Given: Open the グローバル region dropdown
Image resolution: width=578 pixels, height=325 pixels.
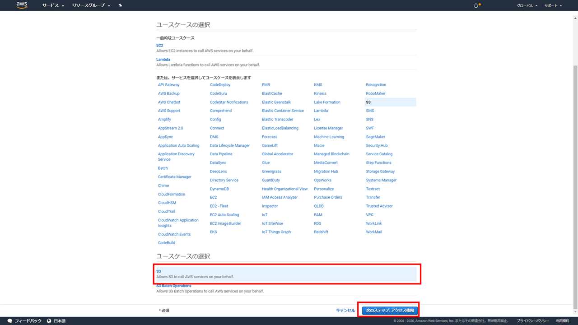Looking at the screenshot, I should click(x=527, y=5).
